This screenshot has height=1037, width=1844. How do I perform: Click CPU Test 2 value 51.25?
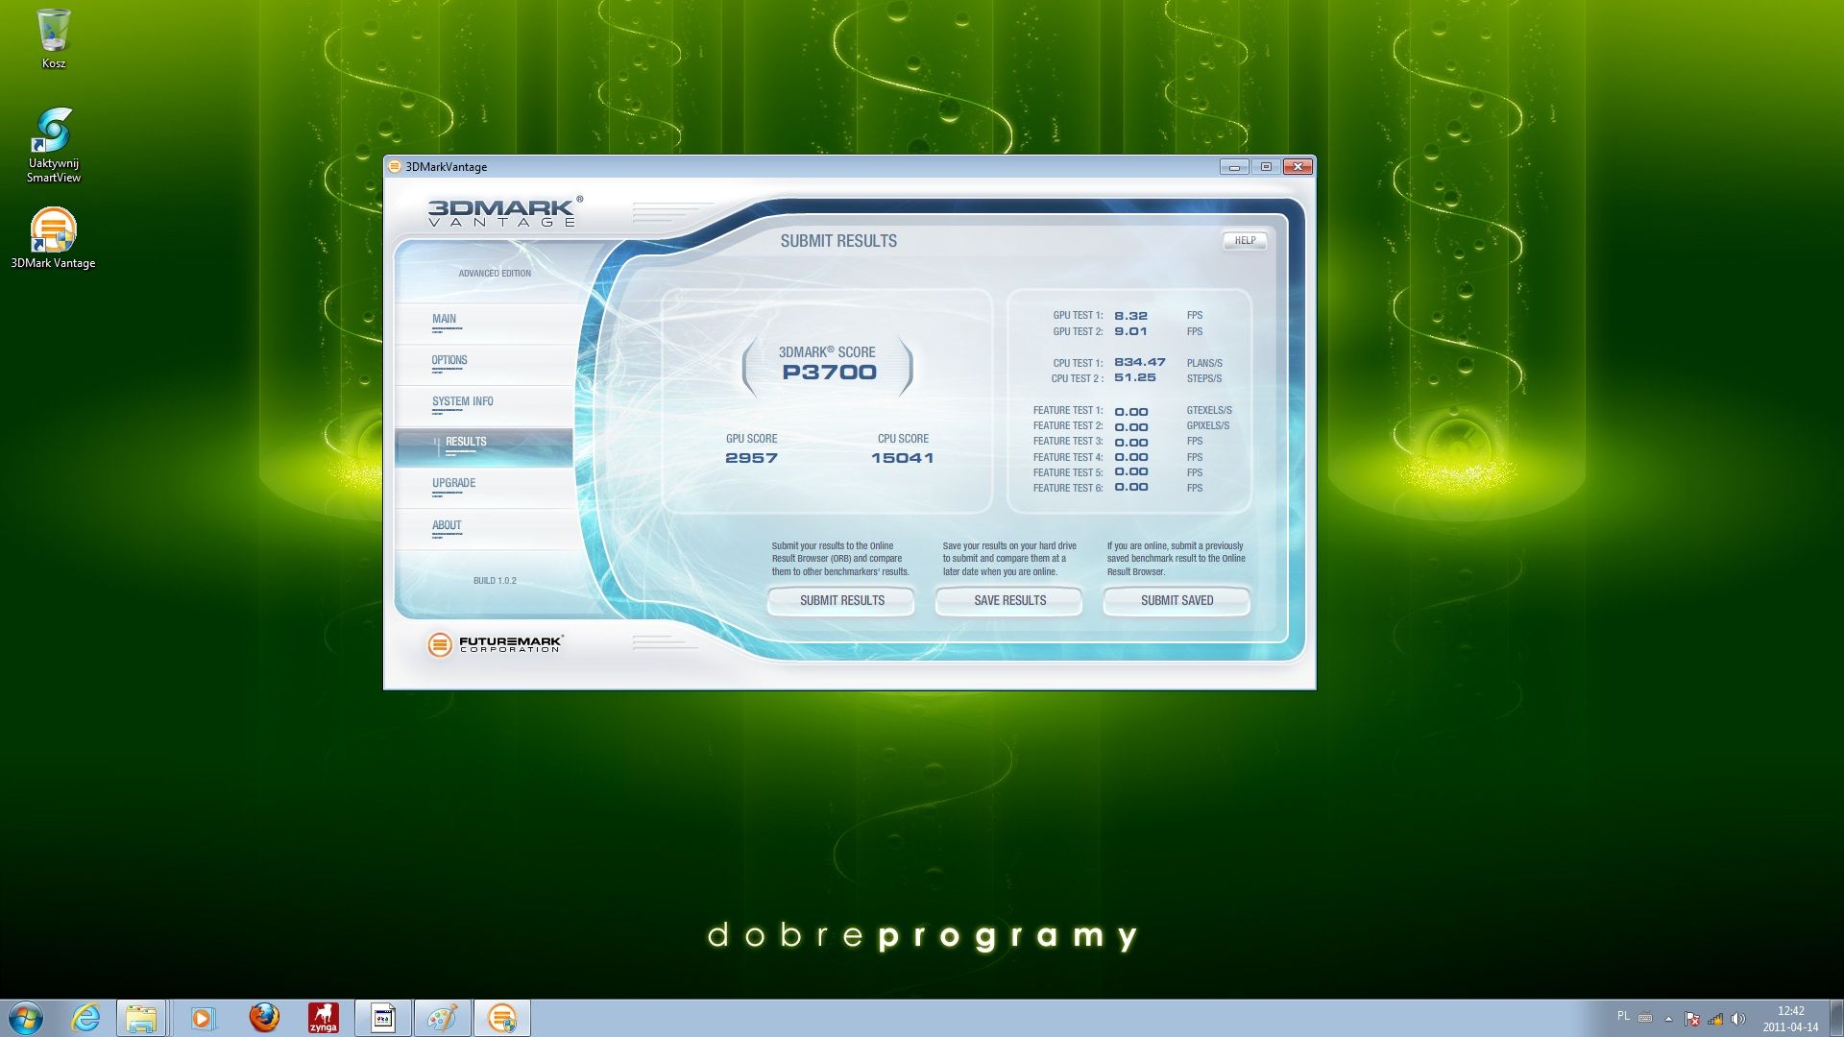click(x=1134, y=378)
